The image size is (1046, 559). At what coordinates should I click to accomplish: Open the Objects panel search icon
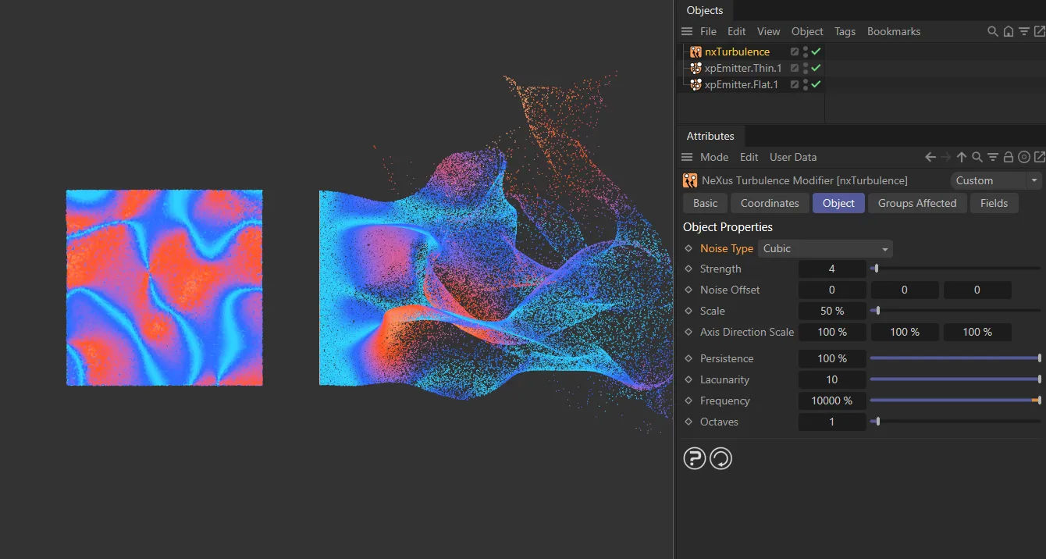point(992,31)
